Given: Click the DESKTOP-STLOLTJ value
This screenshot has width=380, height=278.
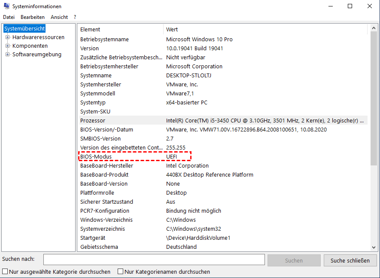Looking at the screenshot, I should (x=189, y=76).
